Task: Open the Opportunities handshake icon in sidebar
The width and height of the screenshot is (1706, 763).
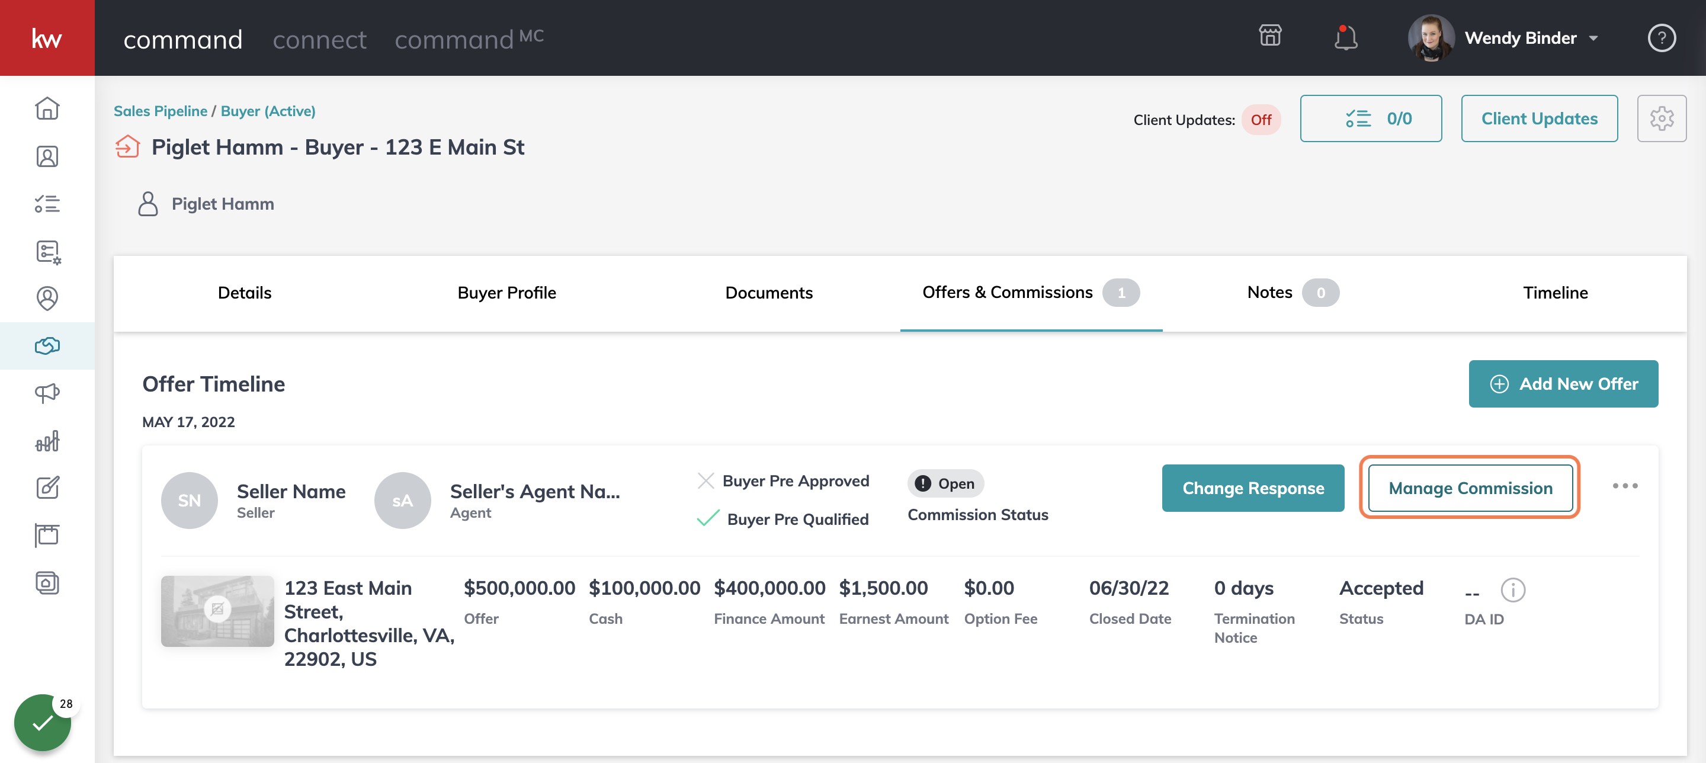Action: pos(47,346)
